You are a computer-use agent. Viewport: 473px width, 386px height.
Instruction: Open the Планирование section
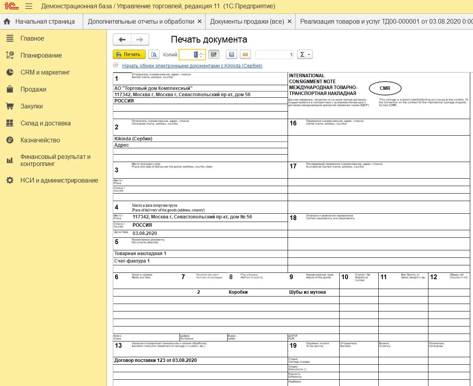tap(41, 55)
